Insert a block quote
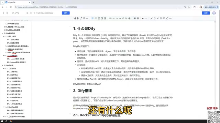This screenshot has height=123, width=220. tap(110, 18)
